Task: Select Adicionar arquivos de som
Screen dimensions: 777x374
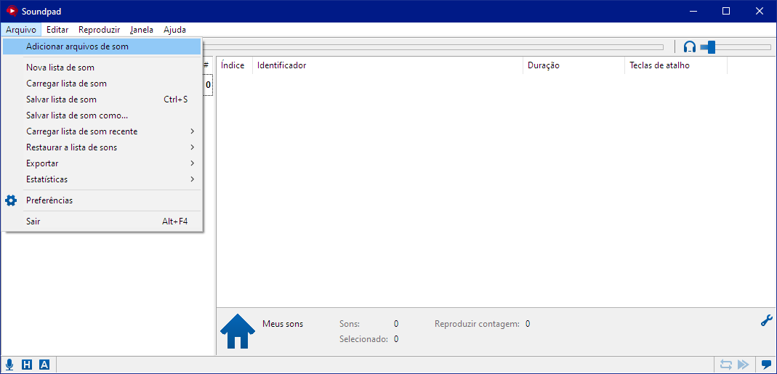Action: click(x=77, y=46)
